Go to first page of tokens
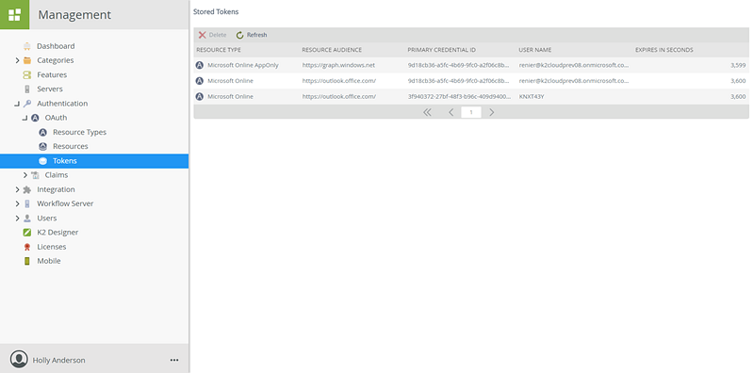Screen dimensions: 754x373 click(x=427, y=112)
